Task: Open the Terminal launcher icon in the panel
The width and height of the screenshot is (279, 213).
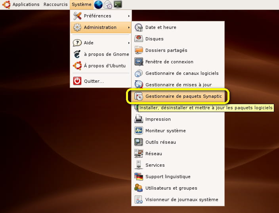Action: click(118, 4)
